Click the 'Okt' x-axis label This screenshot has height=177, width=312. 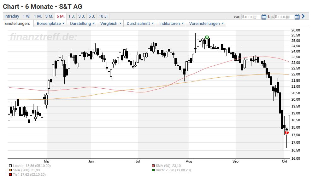(x=285, y=161)
